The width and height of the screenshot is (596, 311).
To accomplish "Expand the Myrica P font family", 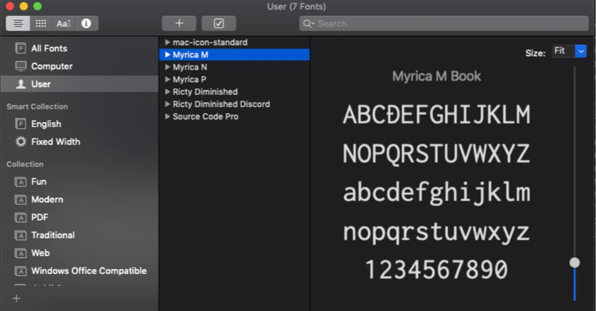I will [168, 79].
